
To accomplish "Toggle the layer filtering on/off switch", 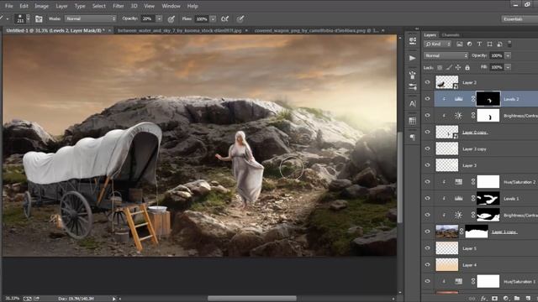I will tap(509, 44).
